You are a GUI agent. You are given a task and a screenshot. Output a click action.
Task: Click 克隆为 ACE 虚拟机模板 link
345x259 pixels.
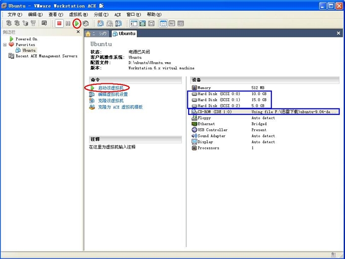coord(120,107)
